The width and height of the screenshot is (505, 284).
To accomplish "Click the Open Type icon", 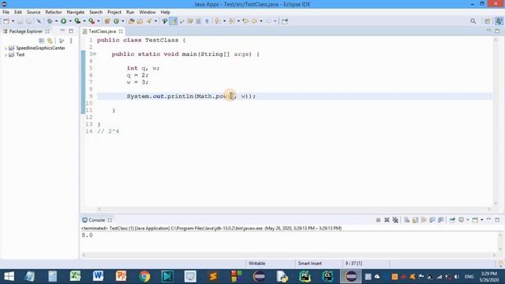I will pos(132,21).
